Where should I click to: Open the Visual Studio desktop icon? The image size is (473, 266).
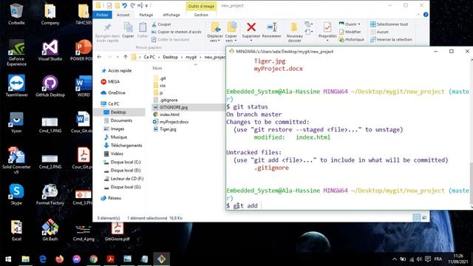pyautogui.click(x=50, y=50)
